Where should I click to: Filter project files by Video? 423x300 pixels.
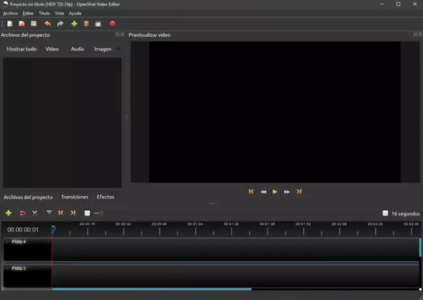click(x=52, y=49)
